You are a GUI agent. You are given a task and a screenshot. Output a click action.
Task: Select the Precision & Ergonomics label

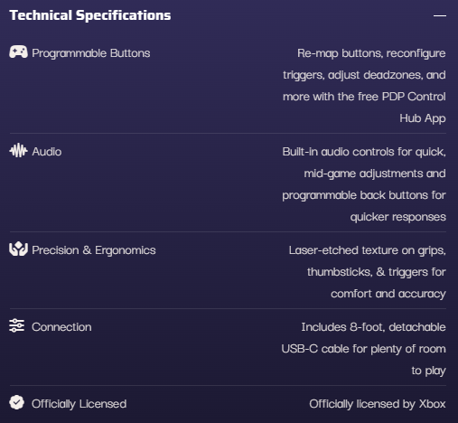click(x=94, y=250)
